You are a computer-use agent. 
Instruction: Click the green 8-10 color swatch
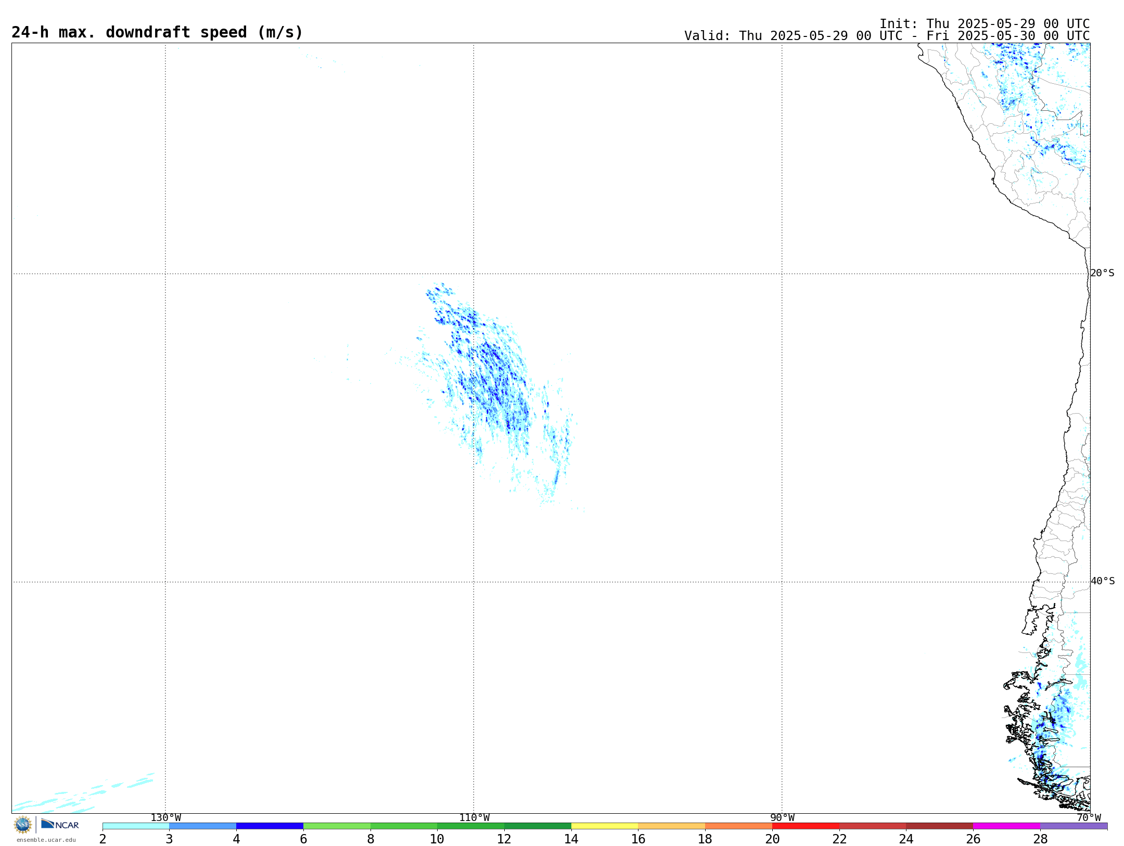pyautogui.click(x=404, y=826)
